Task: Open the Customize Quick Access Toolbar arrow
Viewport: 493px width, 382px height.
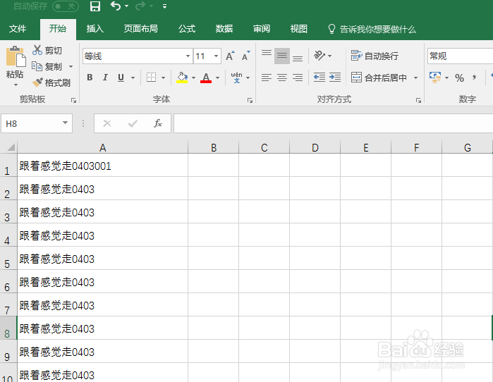Action: coord(164,6)
